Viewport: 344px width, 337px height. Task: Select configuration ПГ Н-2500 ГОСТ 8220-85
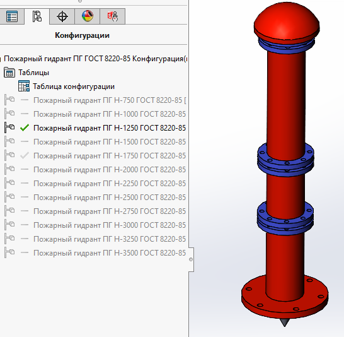pyautogui.click(x=110, y=198)
